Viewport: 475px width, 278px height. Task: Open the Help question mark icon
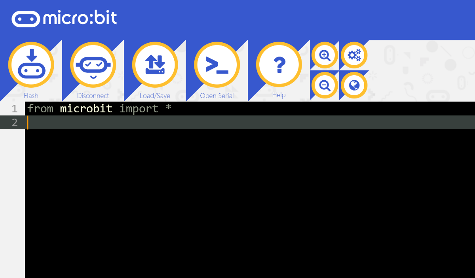pos(279,64)
